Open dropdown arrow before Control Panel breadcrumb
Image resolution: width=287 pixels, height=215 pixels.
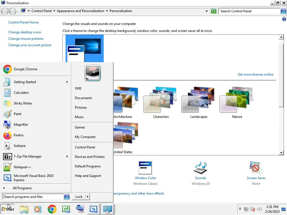coord(29,11)
